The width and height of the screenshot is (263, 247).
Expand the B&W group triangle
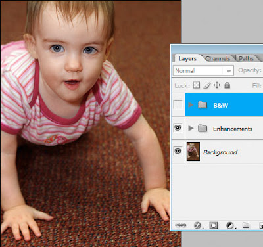[x=191, y=105]
